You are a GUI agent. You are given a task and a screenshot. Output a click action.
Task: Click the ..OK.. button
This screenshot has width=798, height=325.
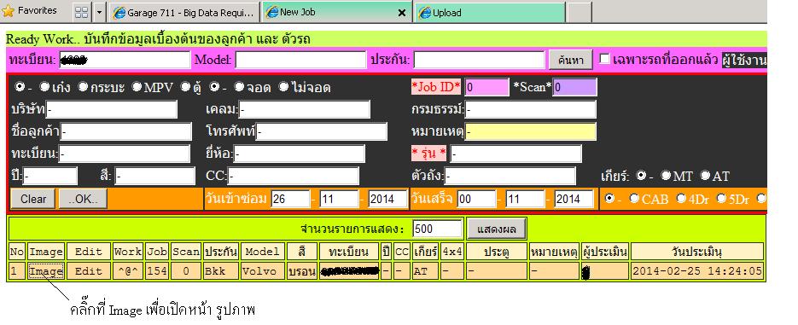(83, 199)
